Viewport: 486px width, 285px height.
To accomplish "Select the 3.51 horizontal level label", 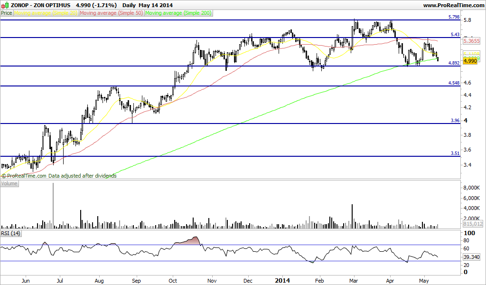I will pyautogui.click(x=455, y=153).
